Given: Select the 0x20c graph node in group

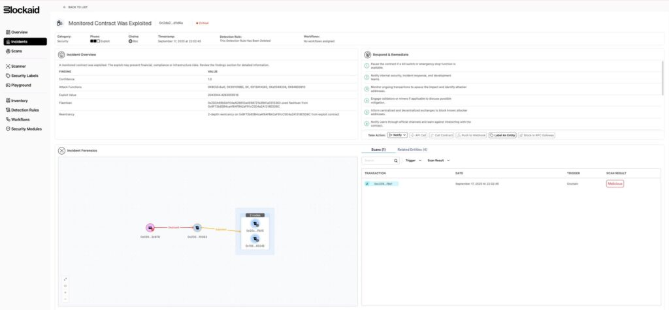Looking at the screenshot, I should coord(255,223).
